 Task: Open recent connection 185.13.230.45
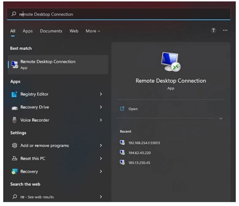click(139, 163)
